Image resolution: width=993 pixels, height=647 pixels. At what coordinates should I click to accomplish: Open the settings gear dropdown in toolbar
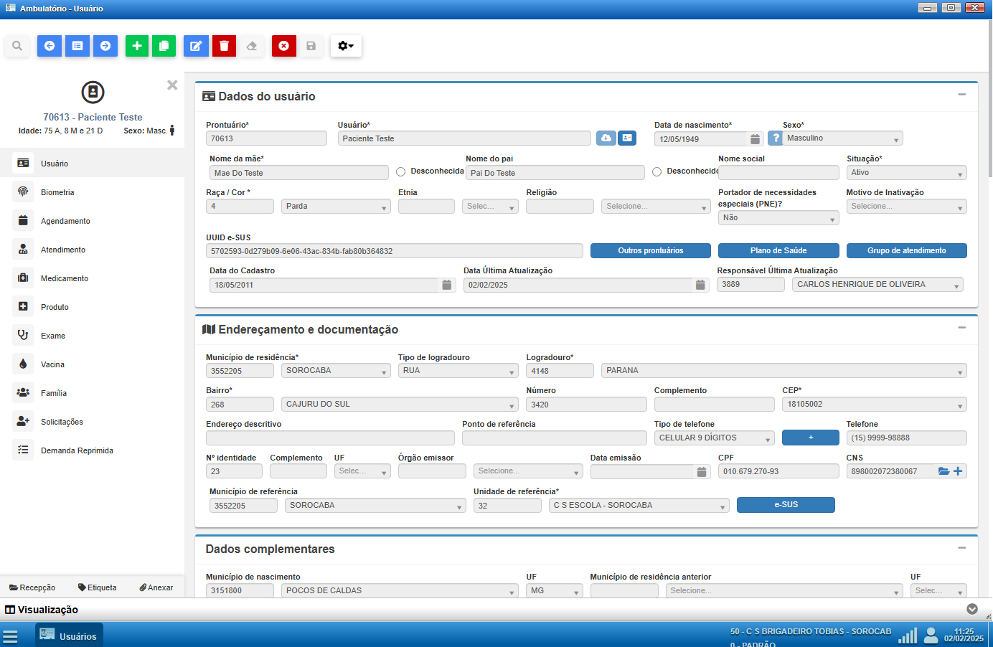point(346,46)
